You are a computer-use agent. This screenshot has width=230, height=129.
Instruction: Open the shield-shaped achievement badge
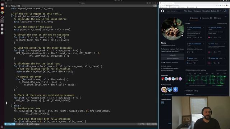tap(170, 89)
